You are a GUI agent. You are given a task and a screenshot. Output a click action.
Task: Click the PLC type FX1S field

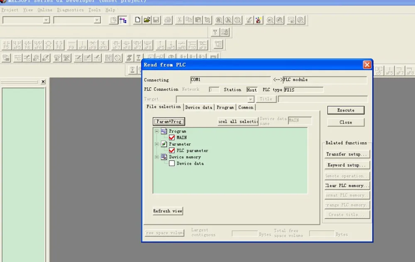(x=304, y=90)
